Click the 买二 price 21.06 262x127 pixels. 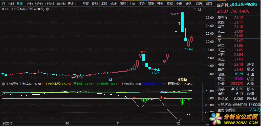click(x=239, y=46)
